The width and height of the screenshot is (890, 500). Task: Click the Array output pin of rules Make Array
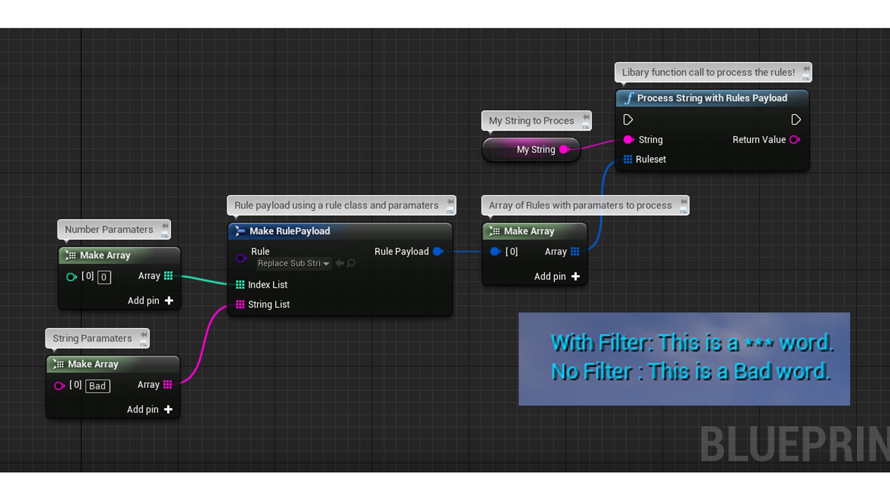point(575,251)
